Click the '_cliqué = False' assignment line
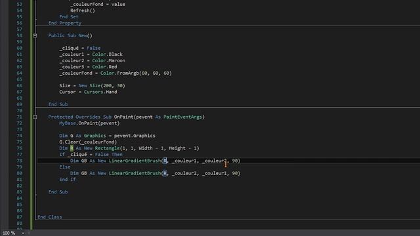Image resolution: width=420 pixels, height=236 pixels. point(80,48)
